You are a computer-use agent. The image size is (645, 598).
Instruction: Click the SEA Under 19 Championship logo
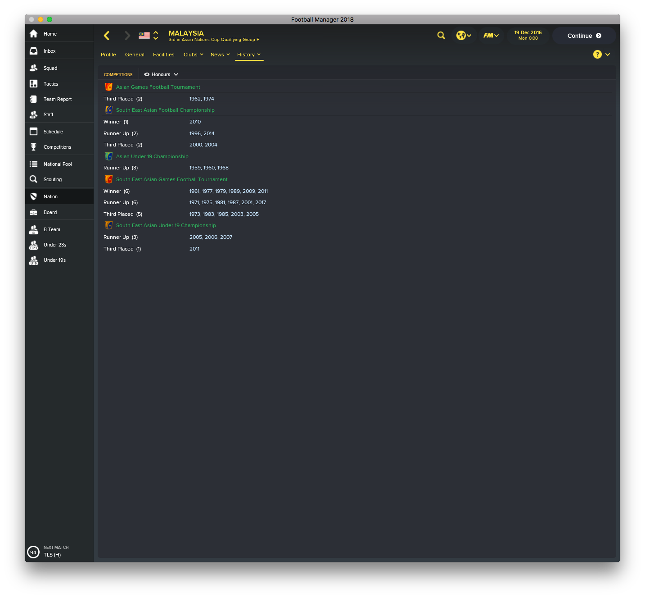[x=108, y=225]
